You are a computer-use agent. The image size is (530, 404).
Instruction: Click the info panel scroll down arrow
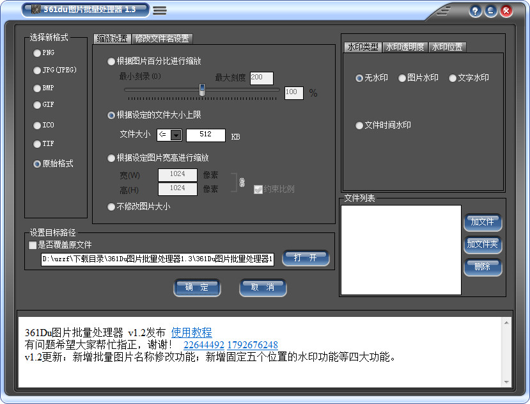pyautogui.click(x=506, y=382)
